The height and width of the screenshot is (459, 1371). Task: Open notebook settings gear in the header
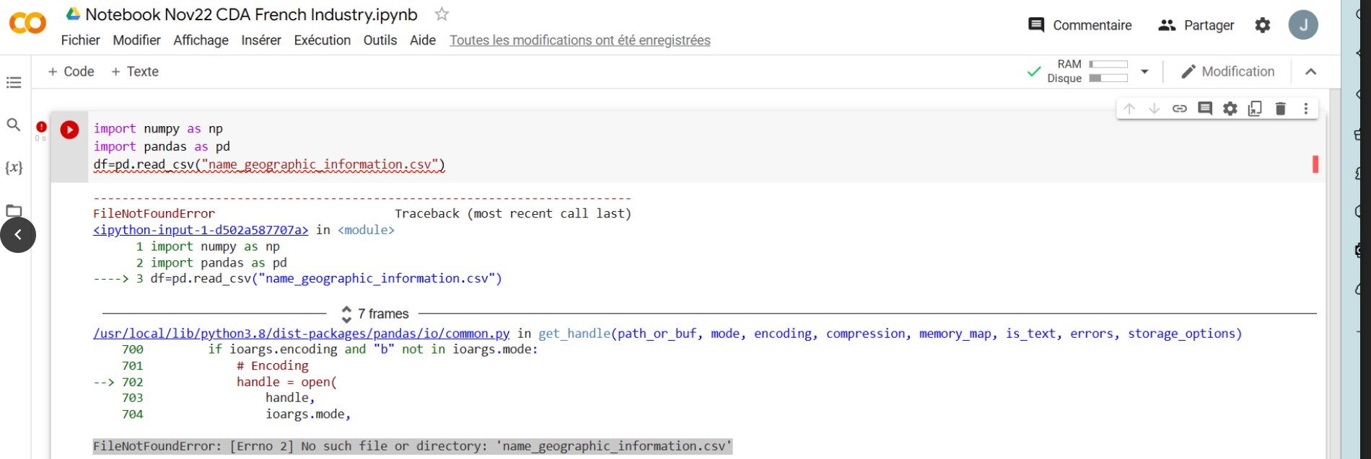click(x=1263, y=25)
